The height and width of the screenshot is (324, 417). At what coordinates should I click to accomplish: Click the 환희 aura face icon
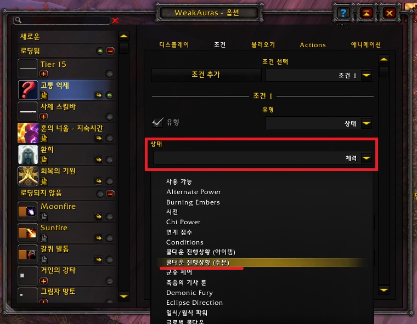[x=27, y=155]
